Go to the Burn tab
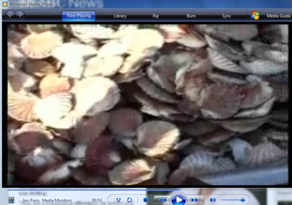 [191, 16]
